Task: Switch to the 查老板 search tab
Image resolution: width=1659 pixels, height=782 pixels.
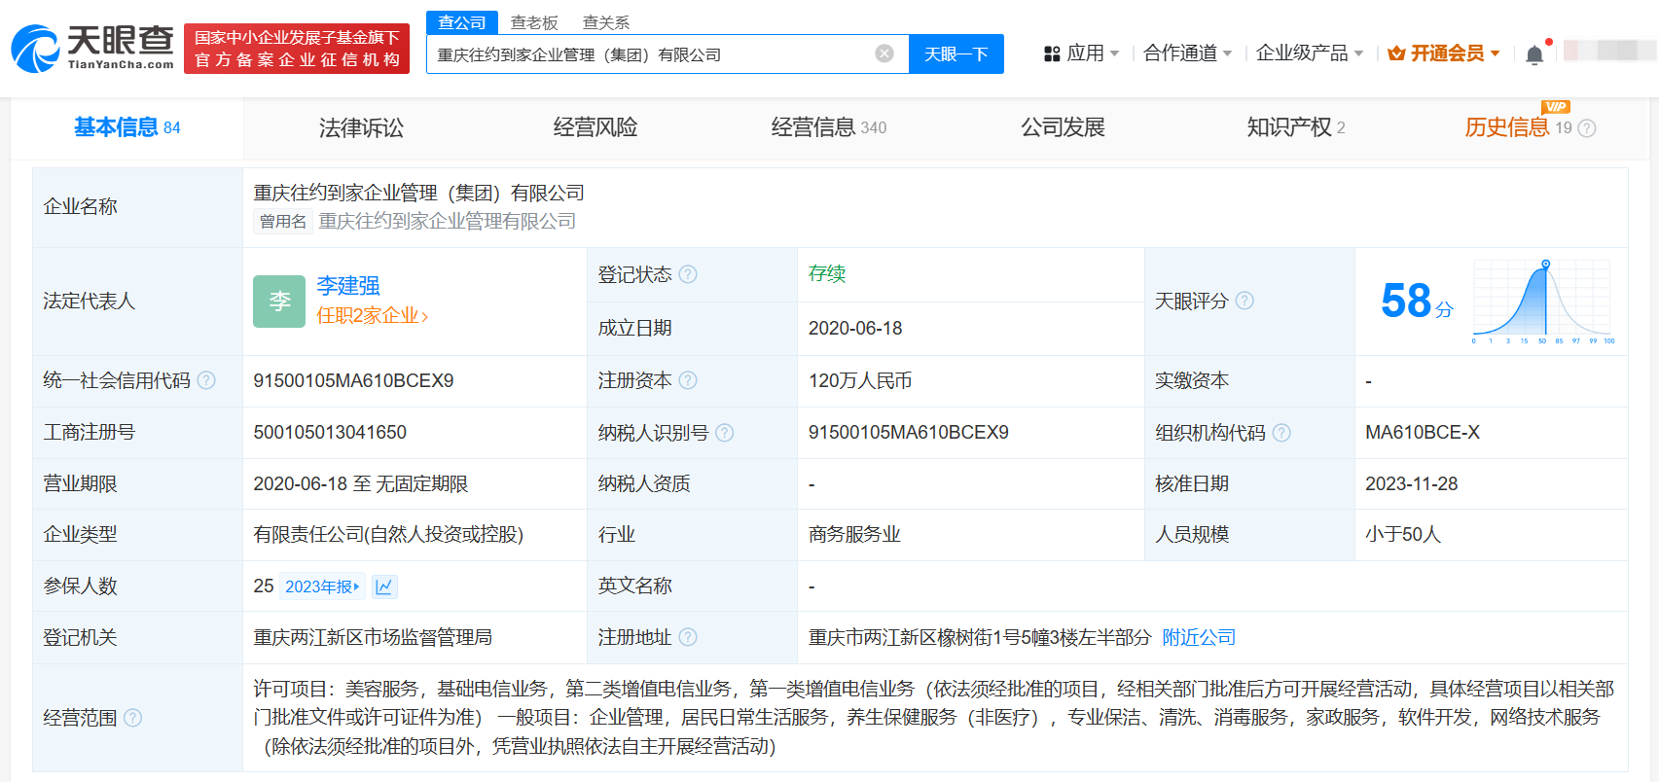Action: 534,22
